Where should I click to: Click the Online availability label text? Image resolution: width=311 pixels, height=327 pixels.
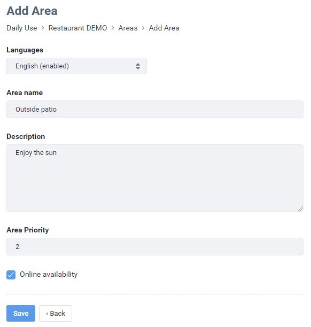click(49, 274)
